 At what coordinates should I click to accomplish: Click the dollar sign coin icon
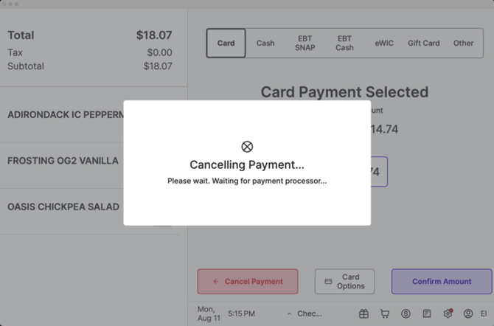pos(406,313)
